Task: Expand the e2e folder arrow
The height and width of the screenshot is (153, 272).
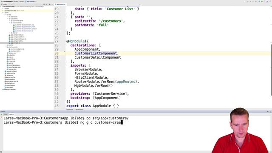Action: pos(3,8)
